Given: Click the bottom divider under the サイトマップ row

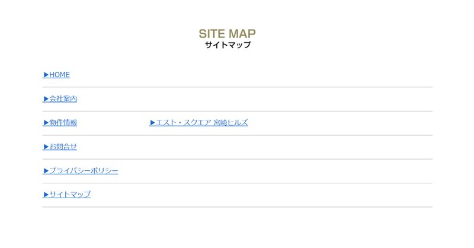Looking at the screenshot, I should (x=237, y=207).
